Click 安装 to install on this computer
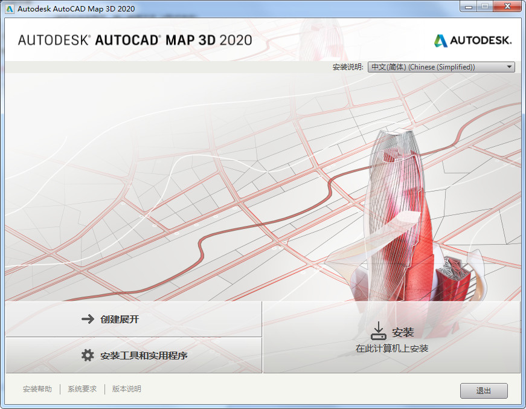526x409 pixels. (392, 337)
